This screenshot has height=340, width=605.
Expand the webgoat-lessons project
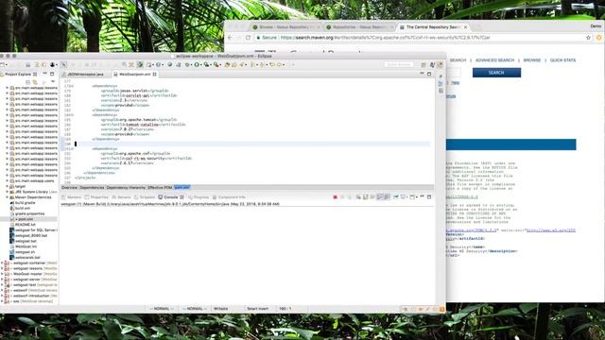point(2,268)
